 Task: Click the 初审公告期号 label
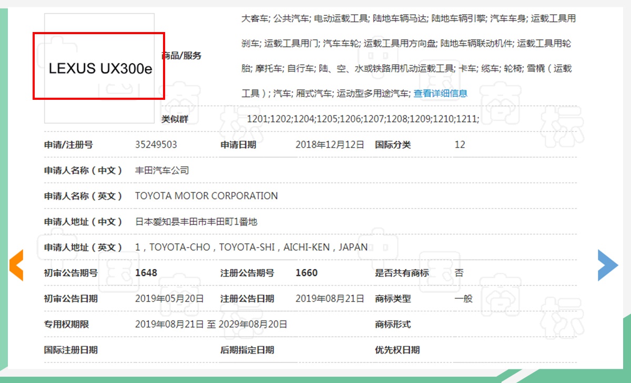tap(71, 273)
